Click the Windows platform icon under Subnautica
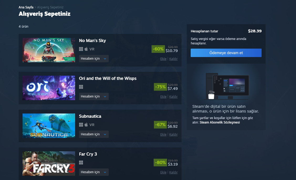This screenshot has height=180, width=296. coord(81,125)
